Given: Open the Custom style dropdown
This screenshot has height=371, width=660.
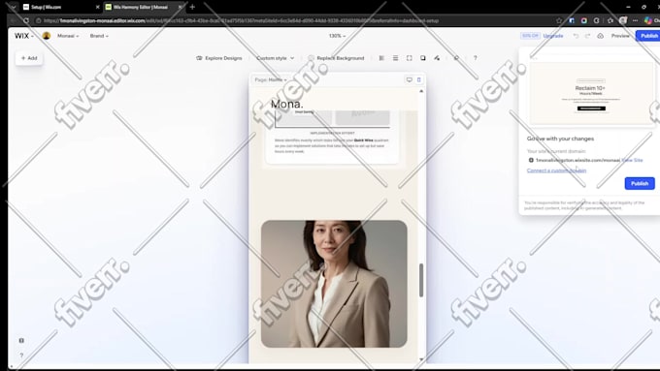Looking at the screenshot, I should point(276,58).
